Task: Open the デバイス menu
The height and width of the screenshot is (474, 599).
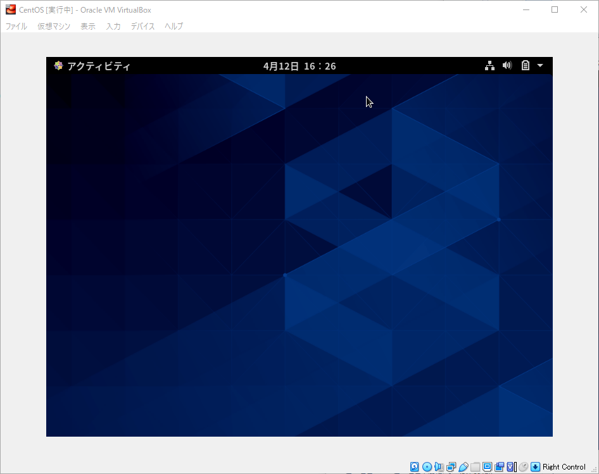Action: coord(143,26)
